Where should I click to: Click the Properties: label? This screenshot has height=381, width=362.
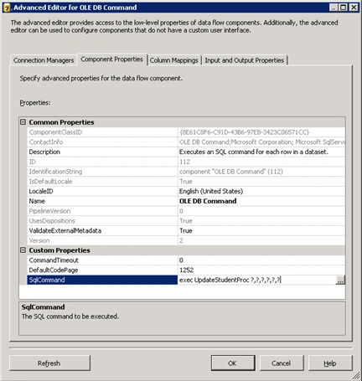(35, 103)
